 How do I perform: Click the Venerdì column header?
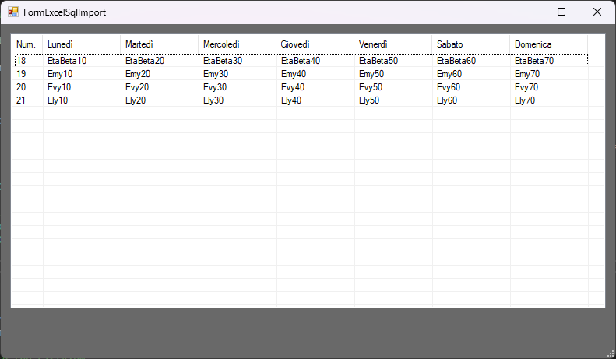click(x=392, y=44)
